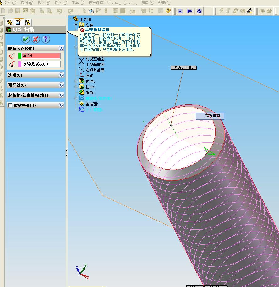Select 基准面1 in the tree
Image resolution: width=279 pixels, height=287 pixels.
pos(92,104)
